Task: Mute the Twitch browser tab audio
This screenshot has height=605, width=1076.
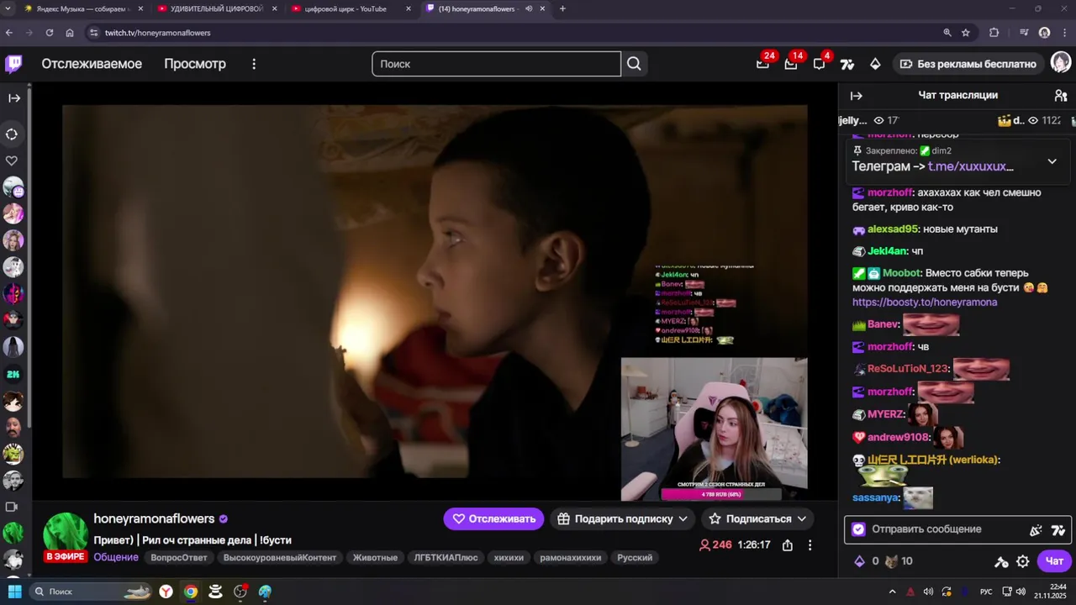Action: click(529, 8)
